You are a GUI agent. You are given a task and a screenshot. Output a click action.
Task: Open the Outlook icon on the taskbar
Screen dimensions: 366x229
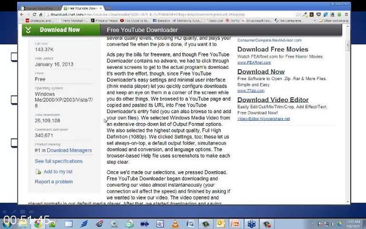(220, 224)
